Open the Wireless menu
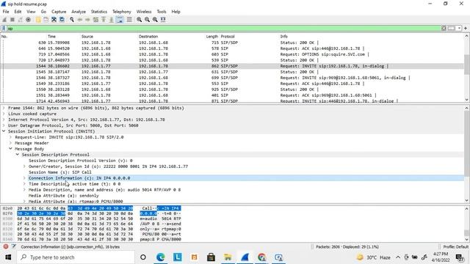The image size is (470, 264). 144,12
